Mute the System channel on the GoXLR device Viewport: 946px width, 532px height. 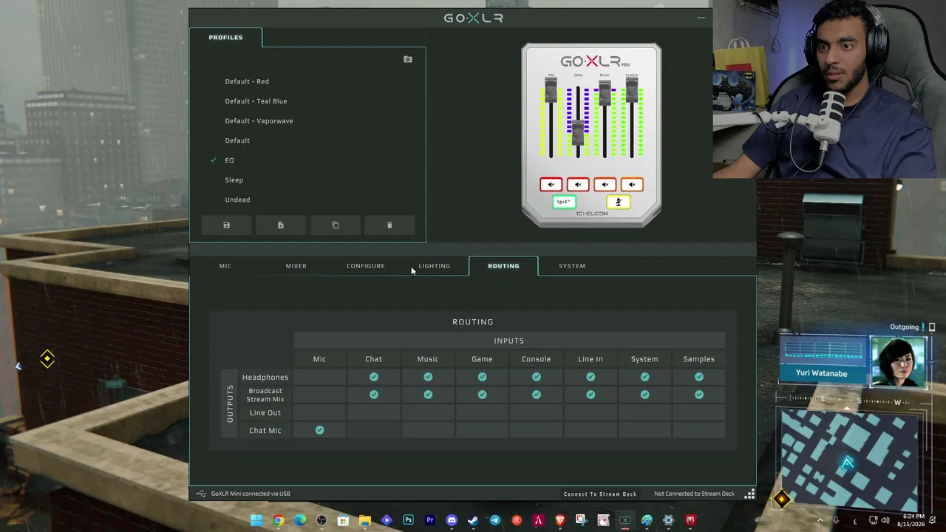click(x=632, y=185)
